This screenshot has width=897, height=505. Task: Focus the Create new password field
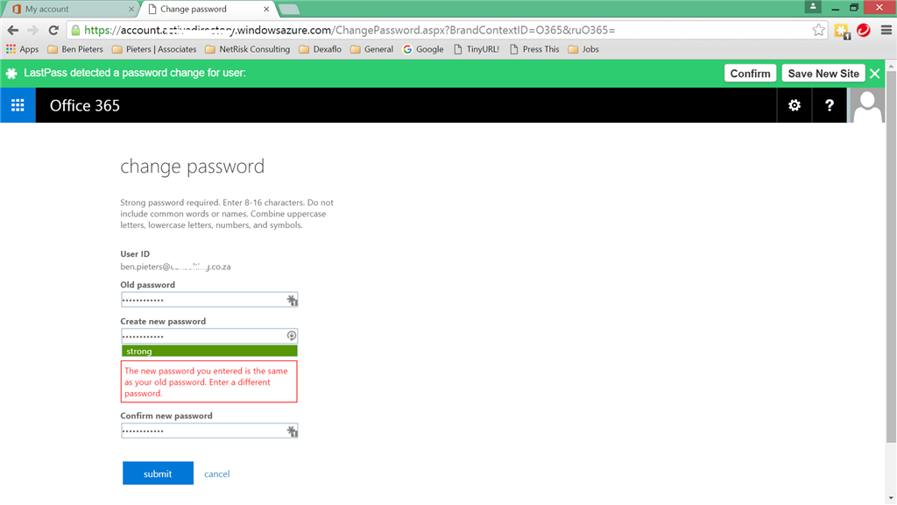(x=209, y=336)
